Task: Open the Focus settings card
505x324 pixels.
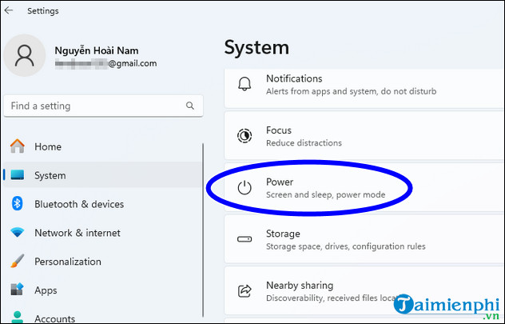Action: pos(364,135)
